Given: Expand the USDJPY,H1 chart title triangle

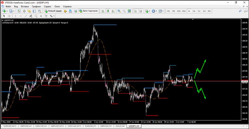Looking at the screenshot, I should tap(2, 20).
